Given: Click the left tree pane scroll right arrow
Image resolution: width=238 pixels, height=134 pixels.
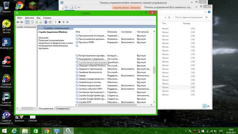Looking at the screenshot, I should [x=35, y=108].
